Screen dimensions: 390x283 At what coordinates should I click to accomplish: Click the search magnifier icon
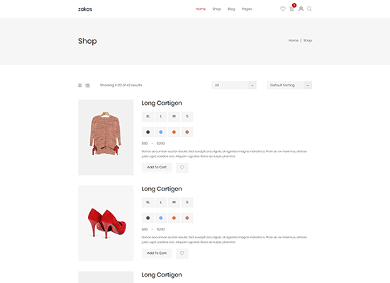click(x=309, y=9)
